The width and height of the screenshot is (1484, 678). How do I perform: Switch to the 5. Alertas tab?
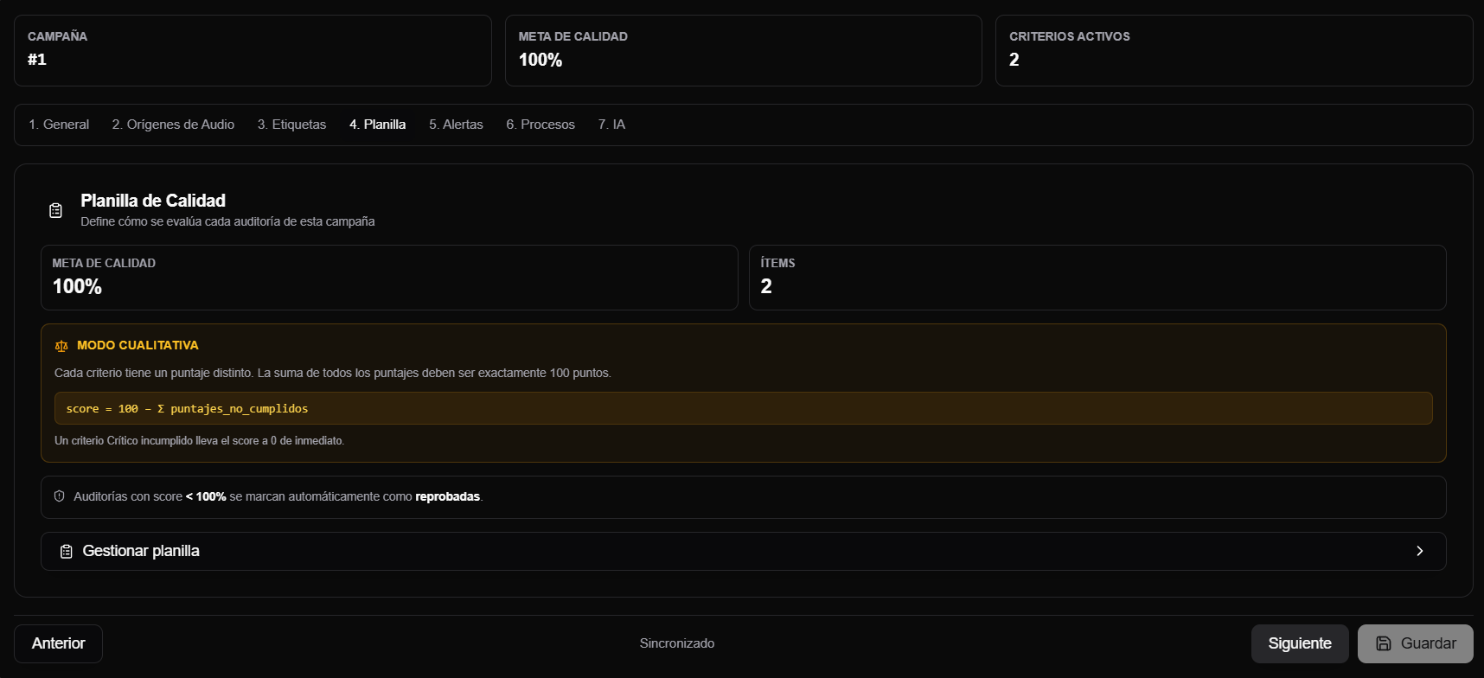[456, 125]
